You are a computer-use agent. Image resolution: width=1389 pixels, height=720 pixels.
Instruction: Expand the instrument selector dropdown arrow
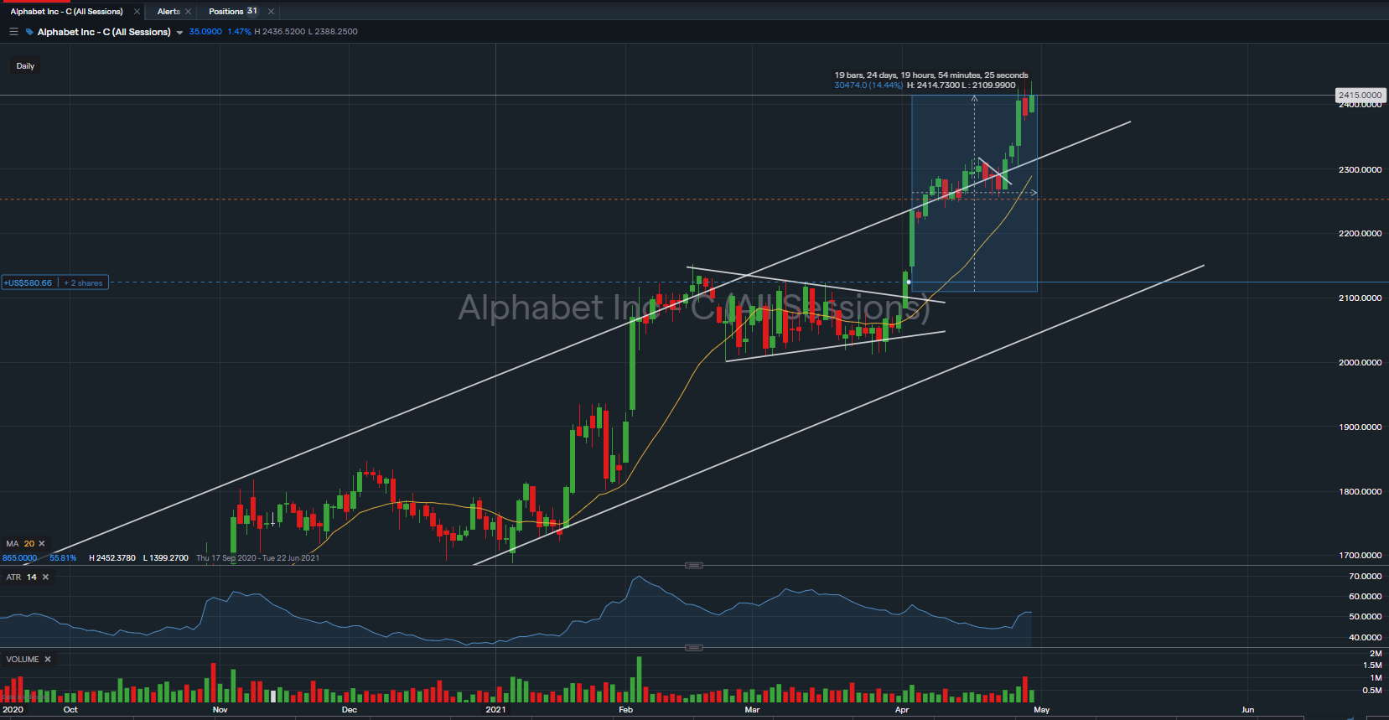[179, 33]
